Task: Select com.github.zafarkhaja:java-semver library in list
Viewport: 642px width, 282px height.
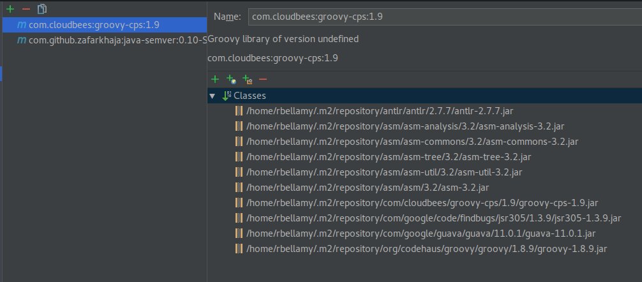Action: (x=105, y=40)
